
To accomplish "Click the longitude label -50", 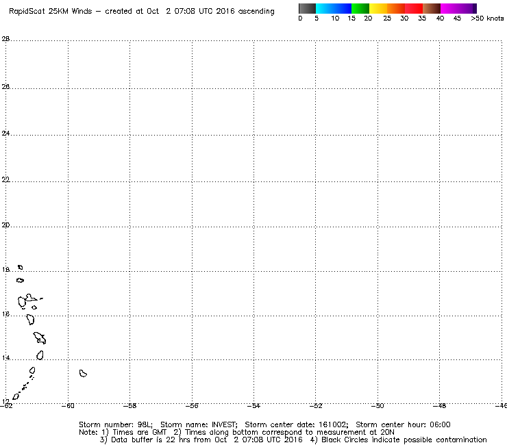I will pyautogui.click(x=378, y=406).
